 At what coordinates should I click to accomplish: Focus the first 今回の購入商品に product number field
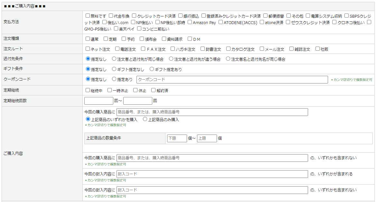coord(212,112)
